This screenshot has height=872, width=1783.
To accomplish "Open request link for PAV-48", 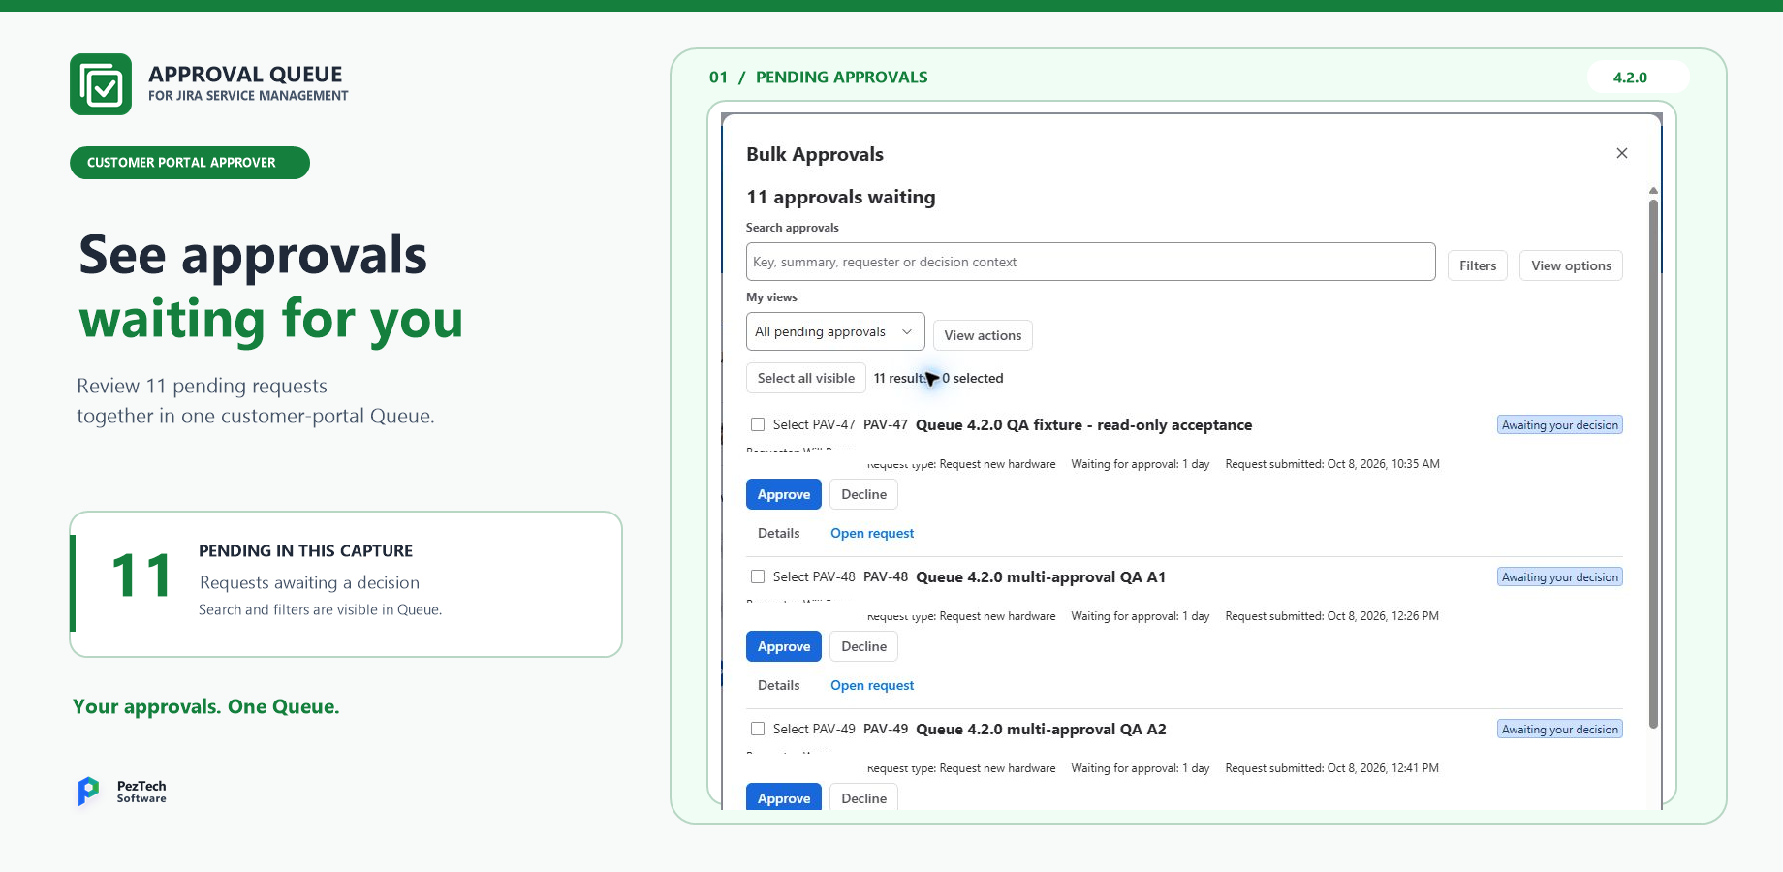I will (871, 685).
